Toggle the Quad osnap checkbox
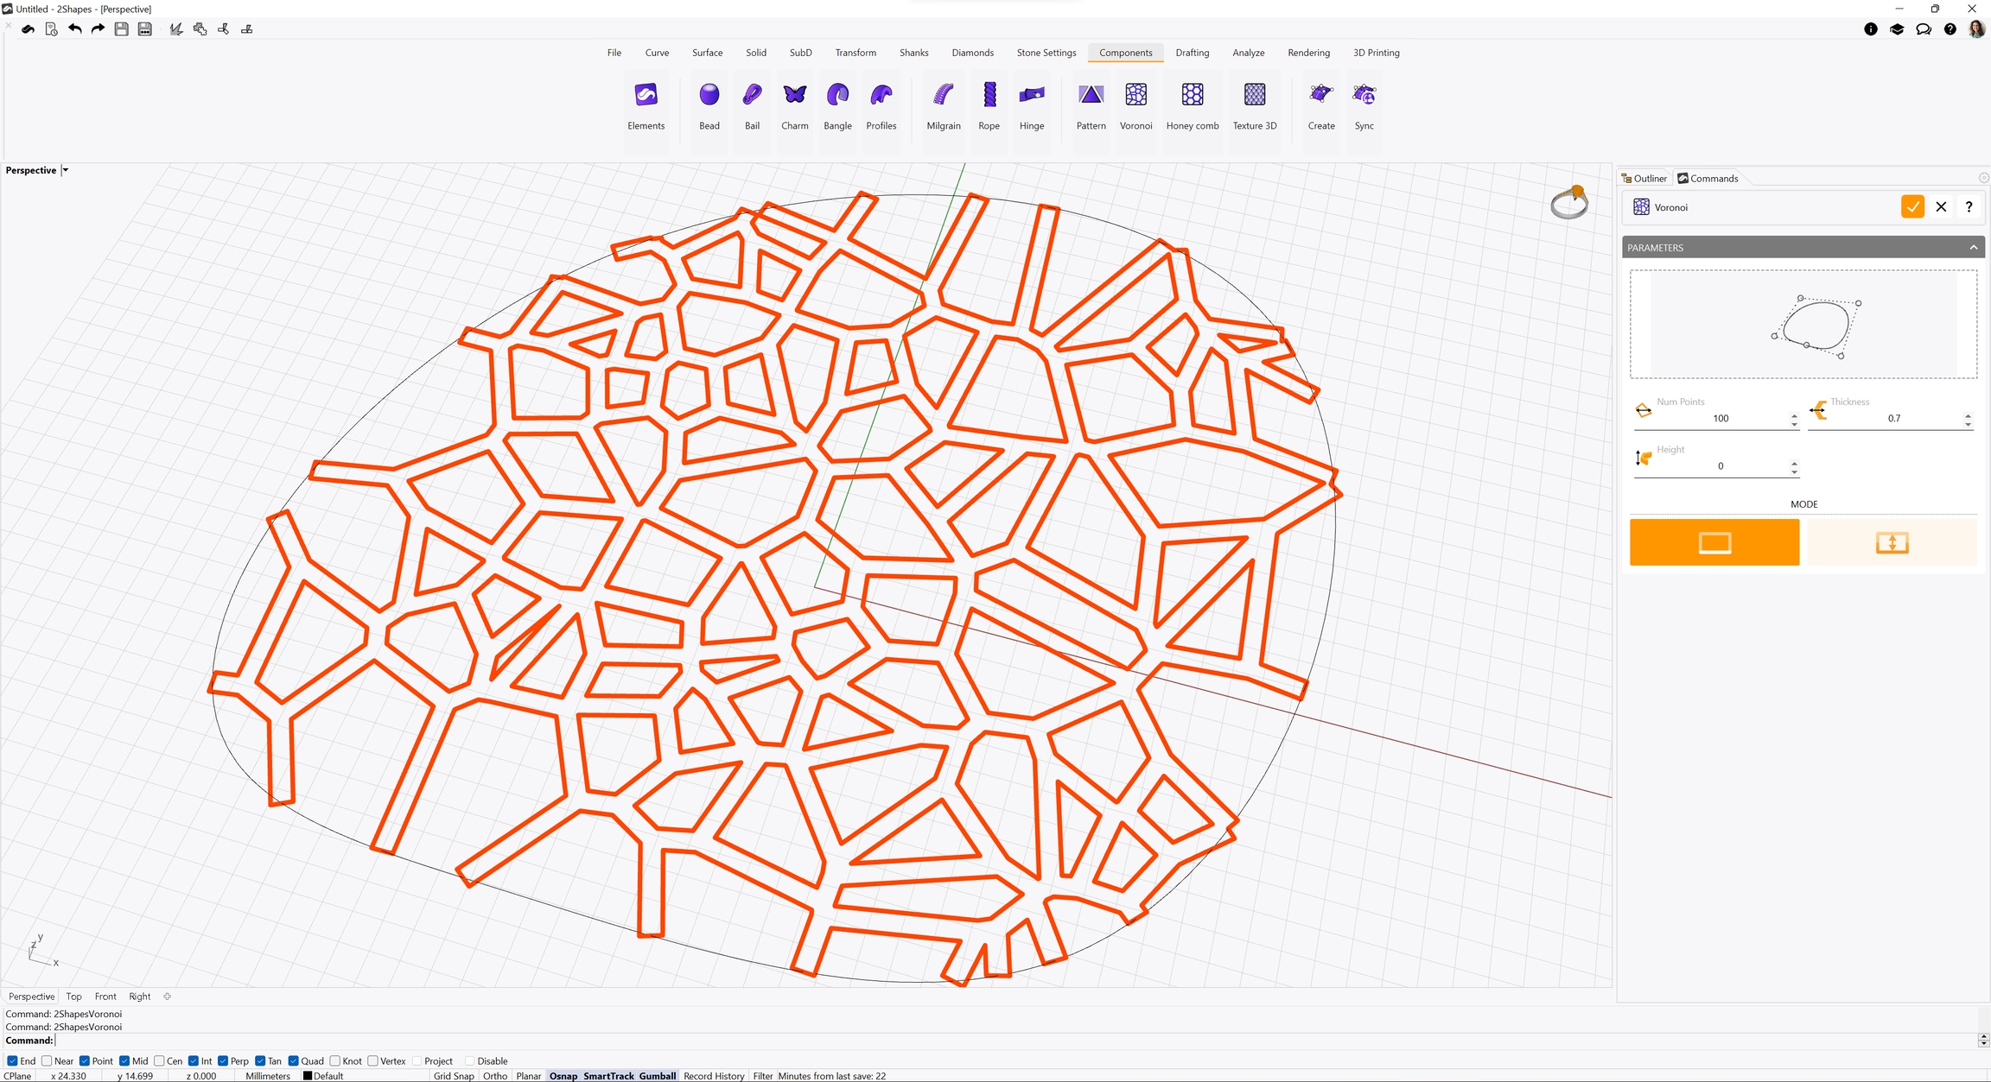This screenshot has height=1082, width=1991. [294, 1060]
